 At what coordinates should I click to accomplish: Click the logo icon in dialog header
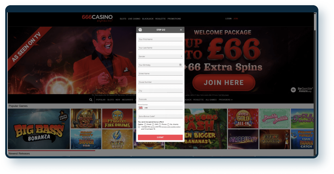[140, 30]
